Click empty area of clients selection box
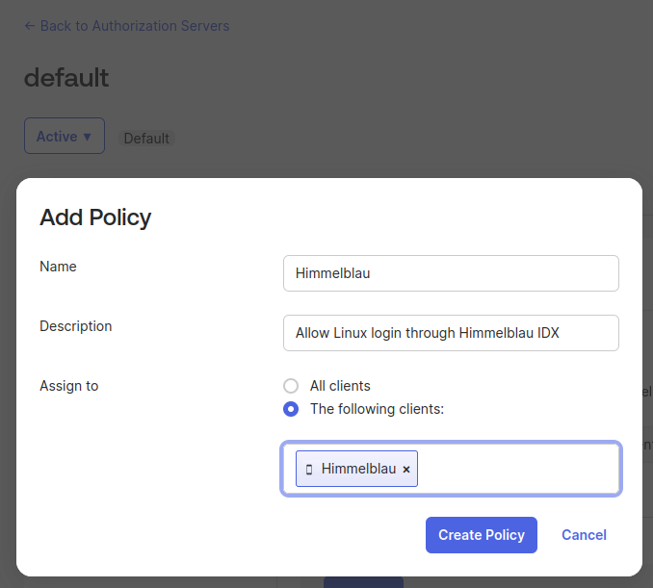Screen dimensions: 653x588 (518, 469)
